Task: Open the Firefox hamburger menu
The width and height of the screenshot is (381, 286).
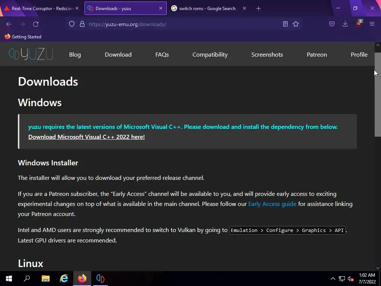Action: click(372, 24)
